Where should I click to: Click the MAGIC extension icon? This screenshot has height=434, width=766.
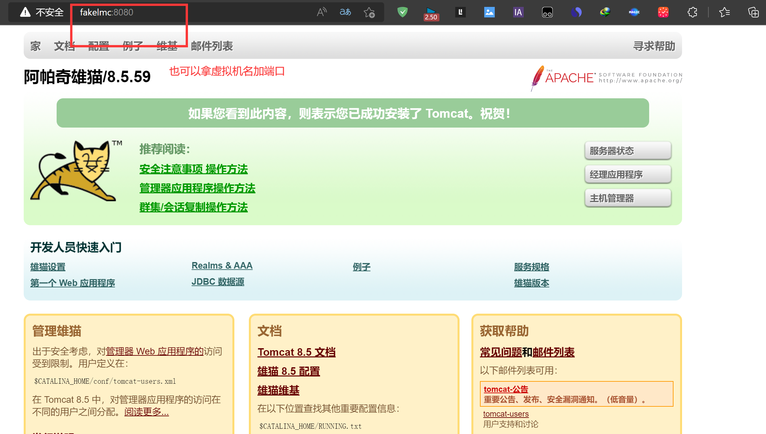coord(634,12)
